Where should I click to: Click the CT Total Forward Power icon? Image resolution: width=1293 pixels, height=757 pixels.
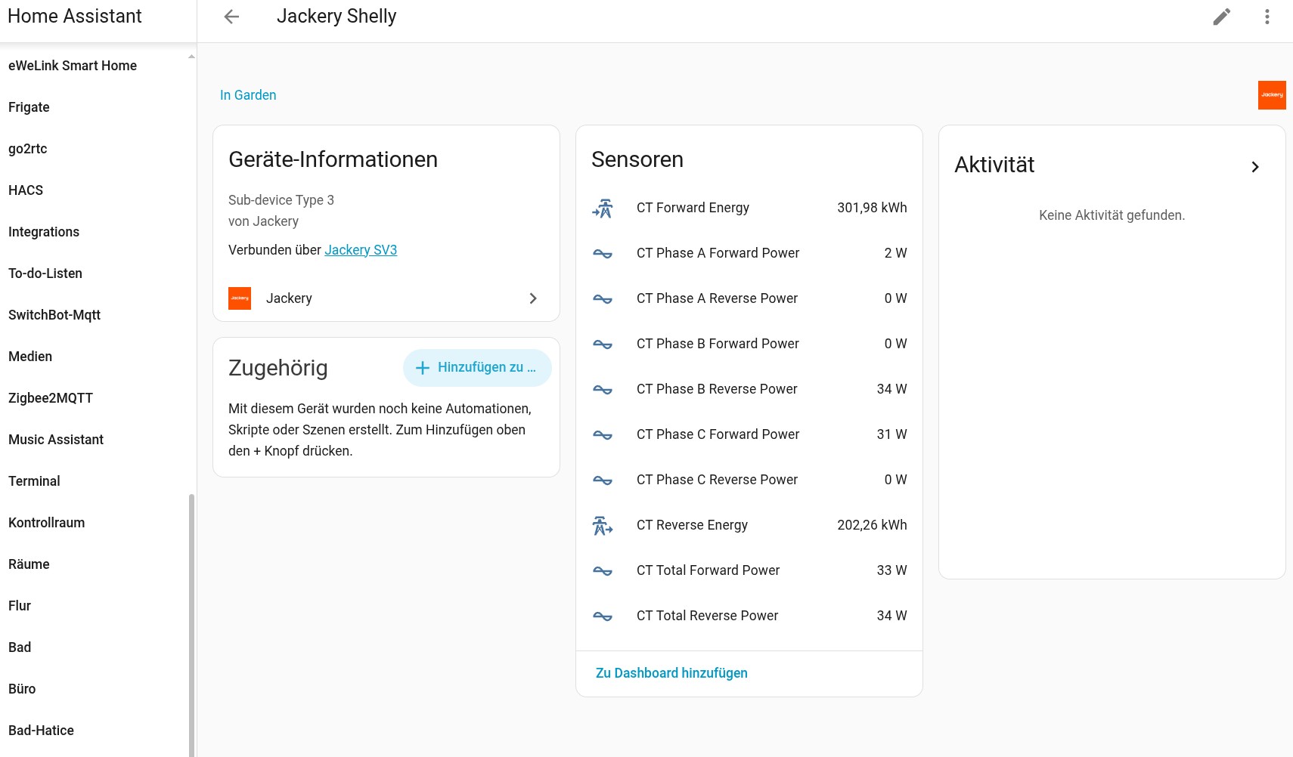point(603,570)
